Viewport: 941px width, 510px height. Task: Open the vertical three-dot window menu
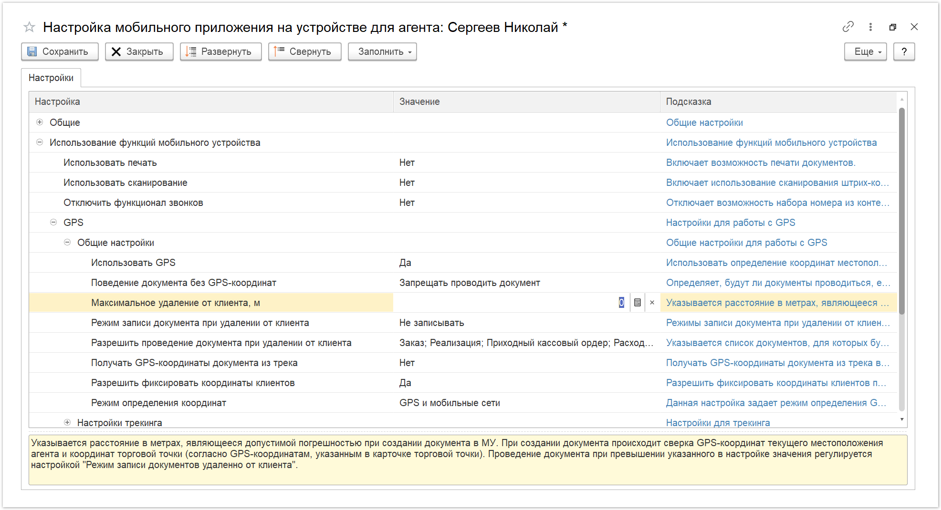pyautogui.click(x=870, y=27)
